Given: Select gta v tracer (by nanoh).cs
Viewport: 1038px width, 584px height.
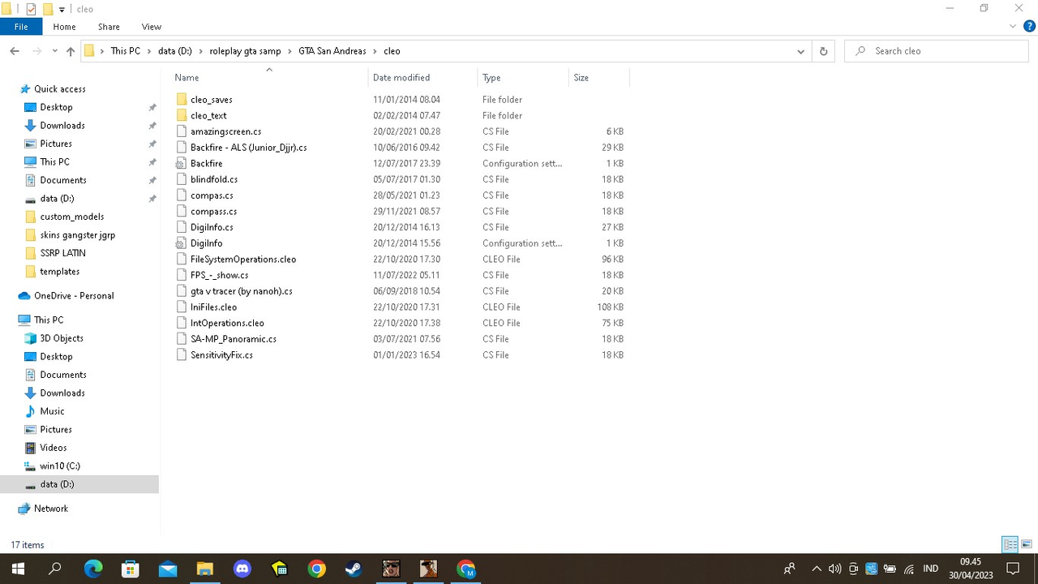Looking at the screenshot, I should tap(242, 291).
